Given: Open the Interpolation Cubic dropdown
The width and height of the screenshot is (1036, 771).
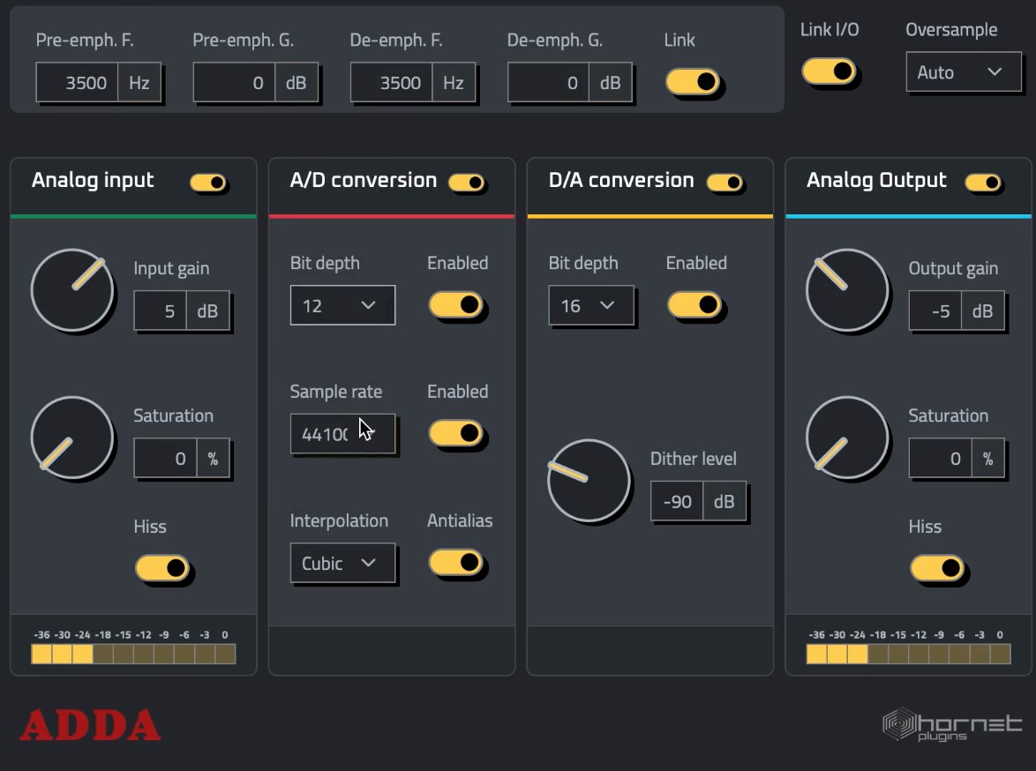Looking at the screenshot, I should click(x=342, y=563).
